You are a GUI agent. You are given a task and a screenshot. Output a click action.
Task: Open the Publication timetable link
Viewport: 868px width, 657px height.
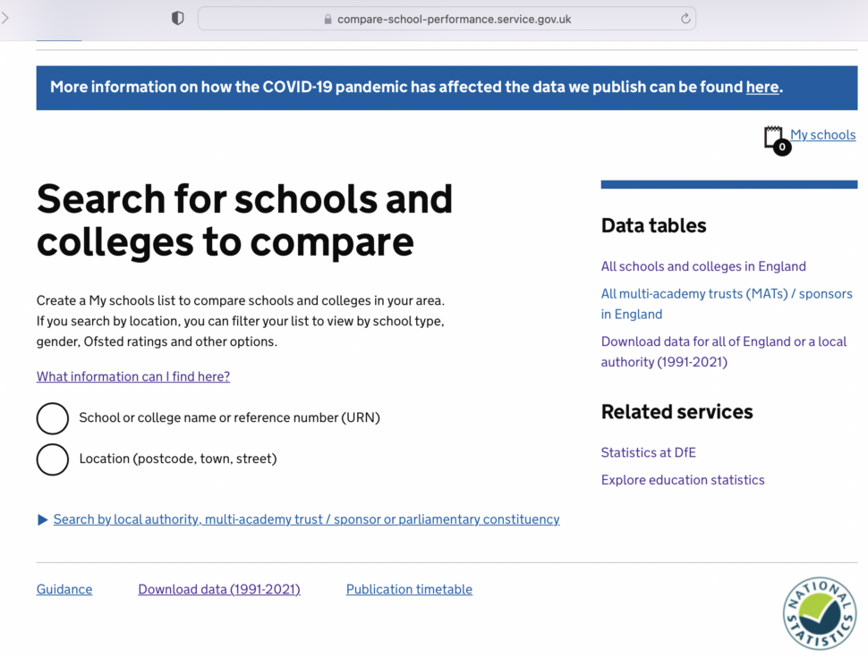click(409, 590)
